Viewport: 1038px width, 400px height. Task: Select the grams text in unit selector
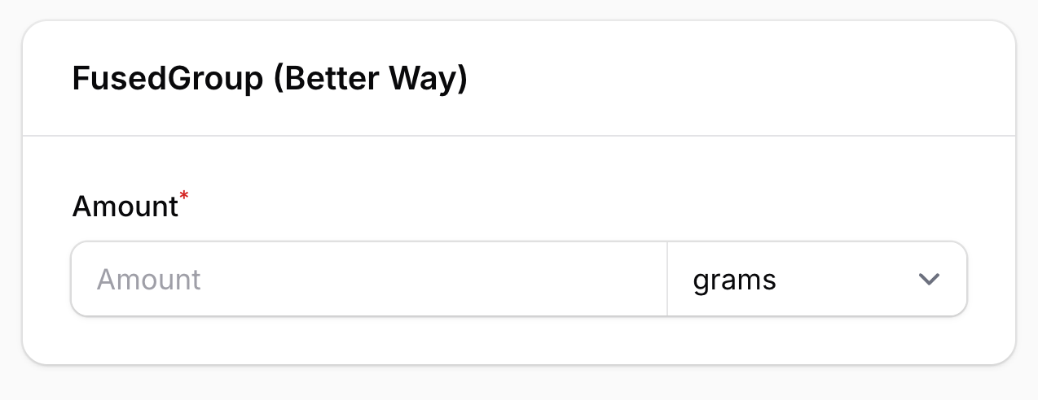(734, 280)
